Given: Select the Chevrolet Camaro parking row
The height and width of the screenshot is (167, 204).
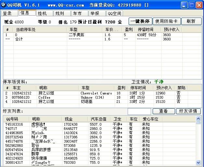Looking at the screenshot, I should (102, 93).
